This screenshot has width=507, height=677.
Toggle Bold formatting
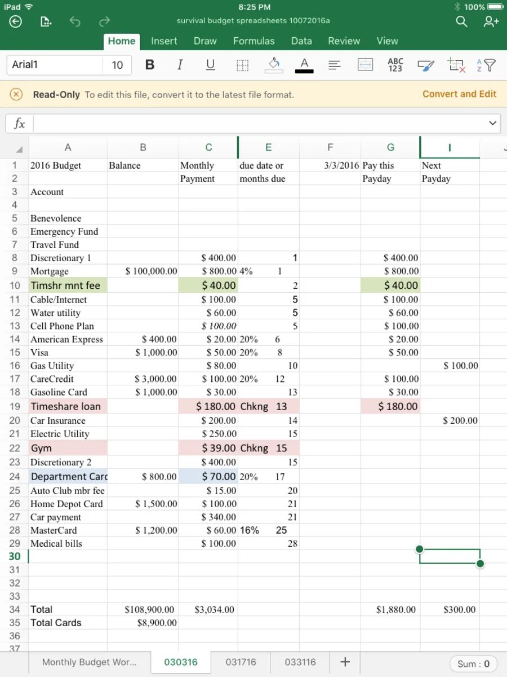click(150, 65)
